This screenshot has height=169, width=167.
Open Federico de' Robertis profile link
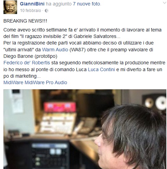point(27,63)
